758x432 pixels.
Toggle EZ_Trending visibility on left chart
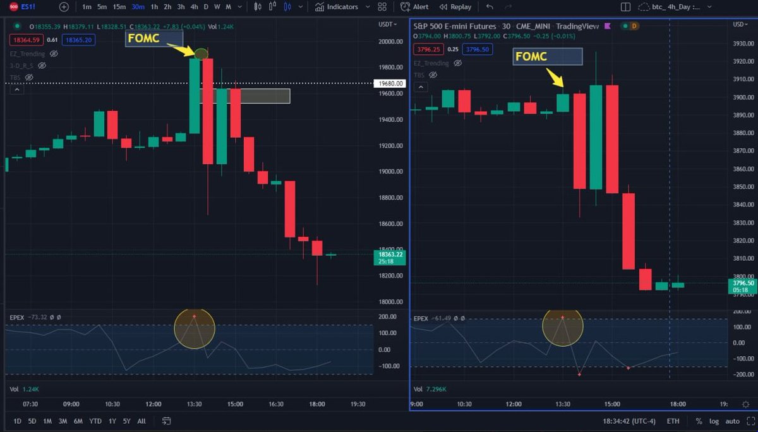click(x=54, y=54)
